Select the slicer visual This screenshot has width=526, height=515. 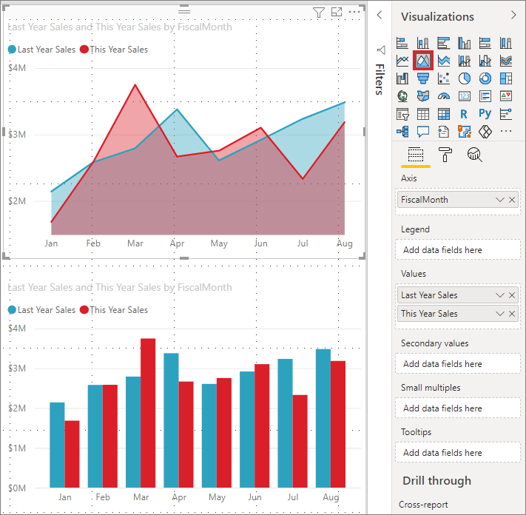coord(402,114)
